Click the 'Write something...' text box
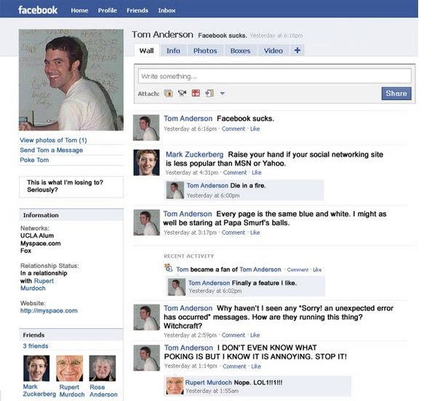Image resolution: width=440 pixels, height=401 pixels. (x=274, y=76)
